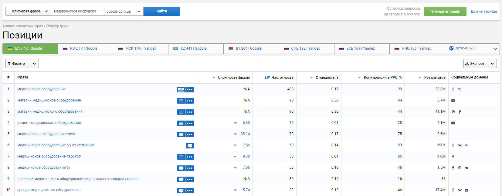
Task: Click chat bubble icon for медицинское оборудование бу row
Action: (181, 168)
